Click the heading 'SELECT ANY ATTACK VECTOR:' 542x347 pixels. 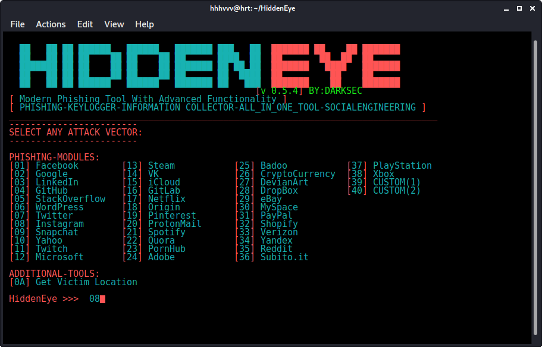click(76, 133)
